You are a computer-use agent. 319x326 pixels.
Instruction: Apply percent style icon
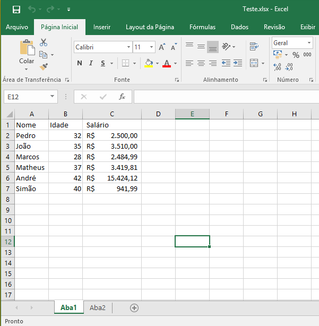(x=296, y=55)
